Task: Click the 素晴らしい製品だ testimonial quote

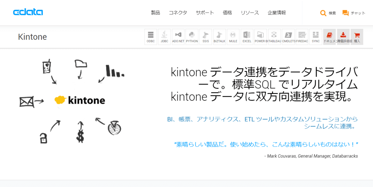Action: click(x=266, y=144)
